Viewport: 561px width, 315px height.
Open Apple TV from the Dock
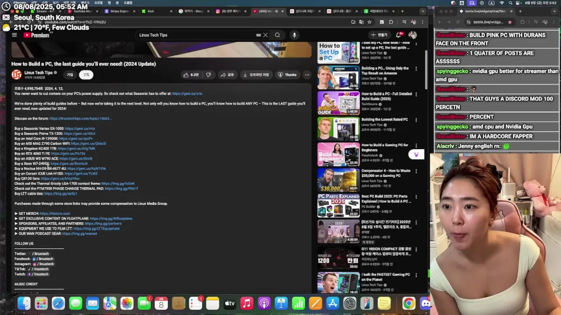(x=230, y=303)
